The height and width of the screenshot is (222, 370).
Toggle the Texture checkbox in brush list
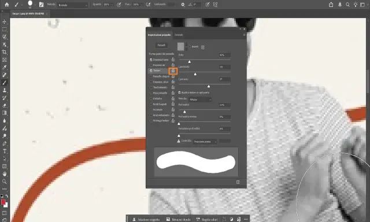[151, 71]
